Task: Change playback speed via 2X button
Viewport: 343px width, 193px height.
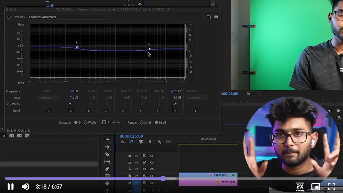Action: pyautogui.click(x=300, y=187)
